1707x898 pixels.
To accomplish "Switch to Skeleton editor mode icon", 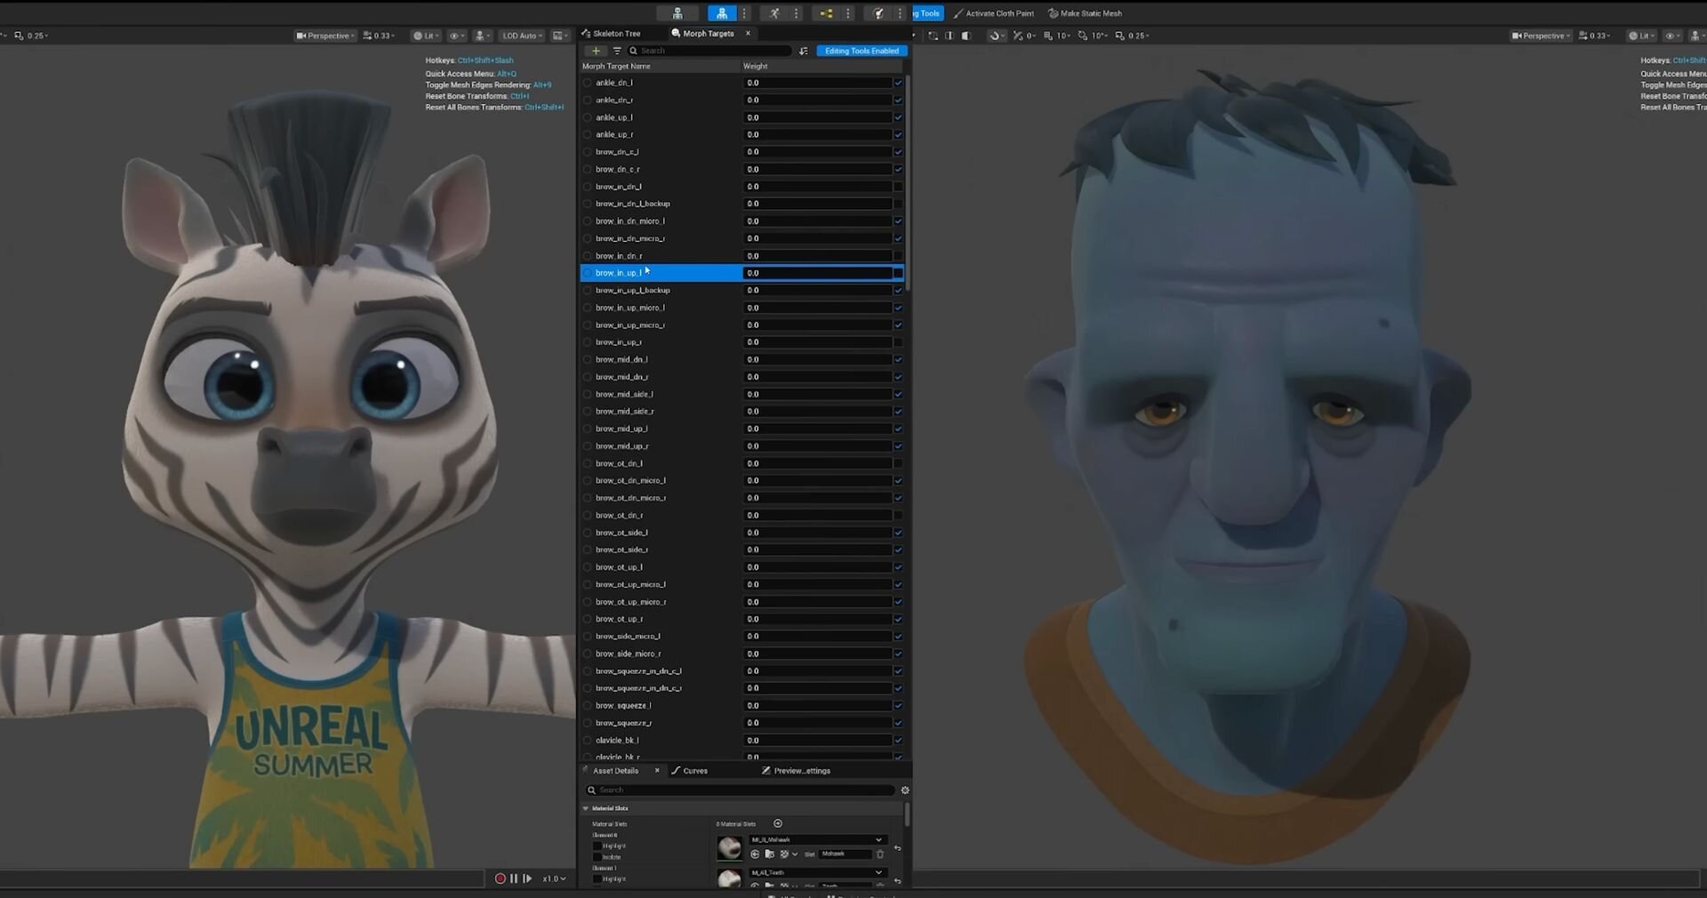I will click(677, 13).
